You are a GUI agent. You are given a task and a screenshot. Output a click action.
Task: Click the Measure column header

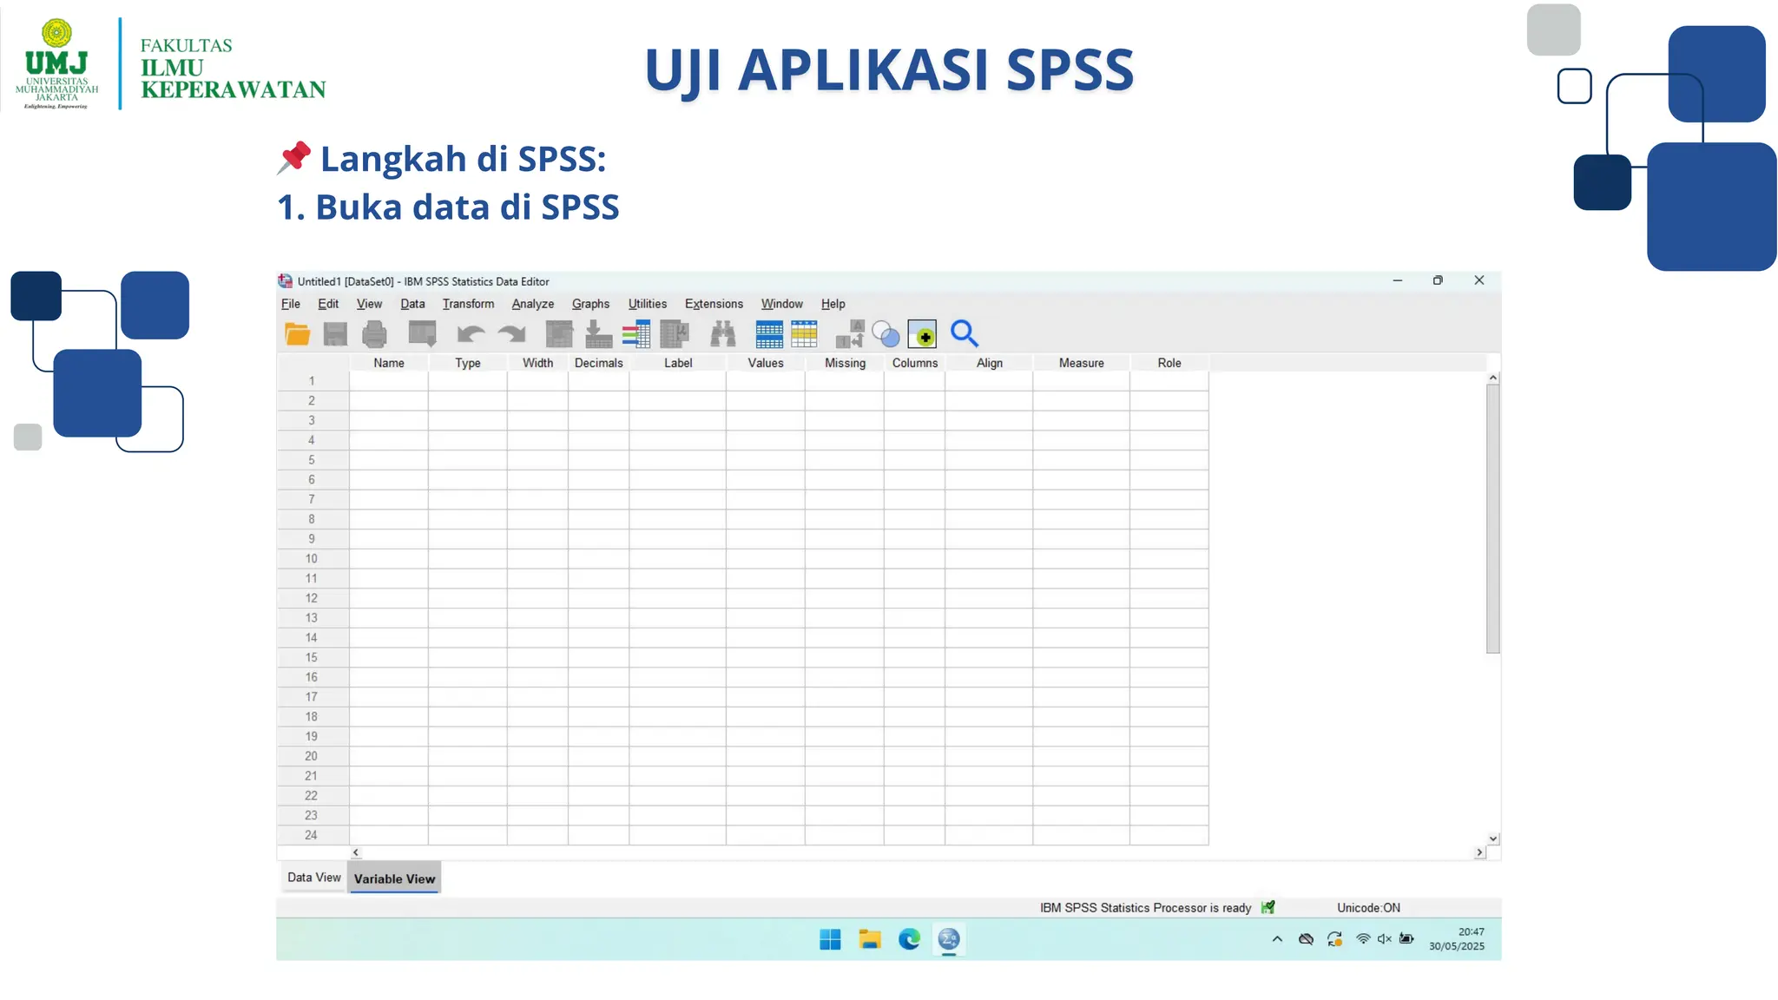[1082, 363]
